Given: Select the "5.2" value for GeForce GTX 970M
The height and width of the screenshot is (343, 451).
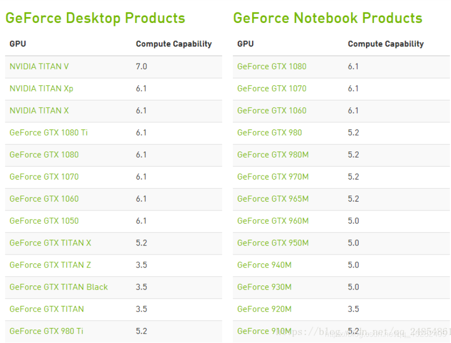Looking at the screenshot, I should (354, 177).
